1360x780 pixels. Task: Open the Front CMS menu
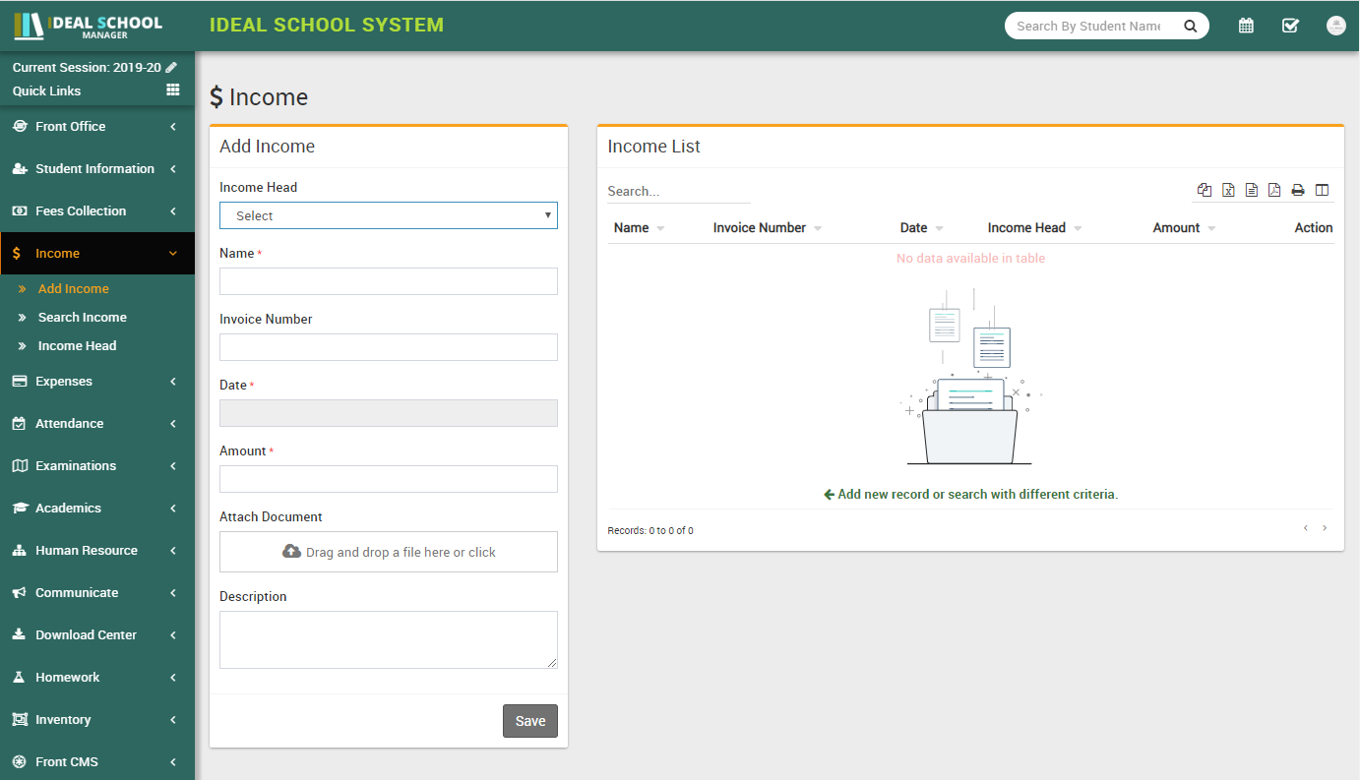(97, 761)
